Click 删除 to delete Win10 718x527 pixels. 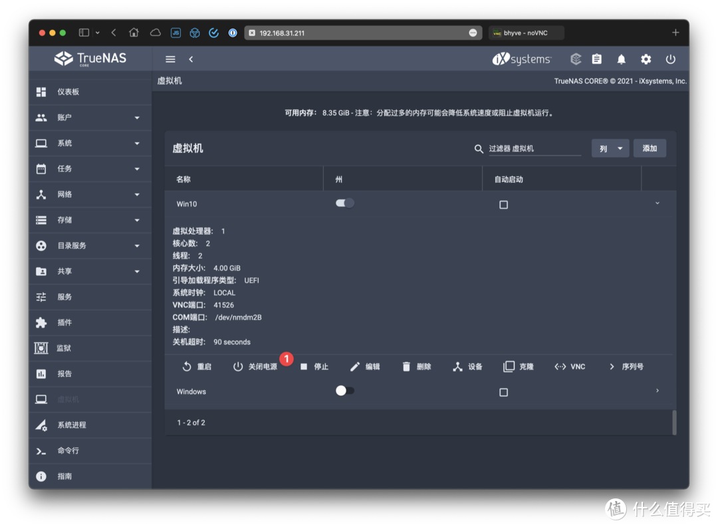417,367
